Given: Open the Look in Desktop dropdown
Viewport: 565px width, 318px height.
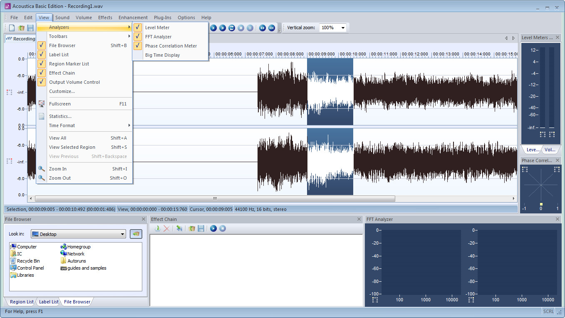Looking at the screenshot, I should pyautogui.click(x=122, y=234).
